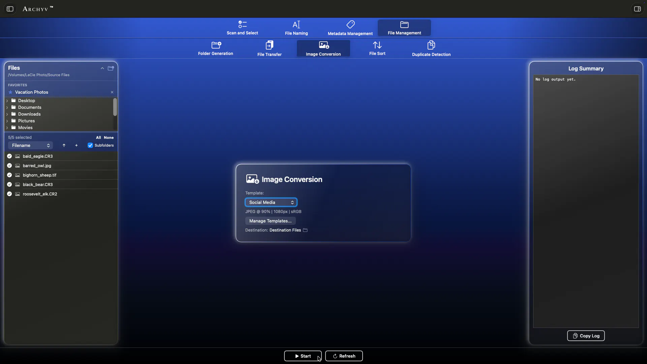The width and height of the screenshot is (647, 364).
Task: Open the Social Media template dropdown
Action: tap(271, 202)
